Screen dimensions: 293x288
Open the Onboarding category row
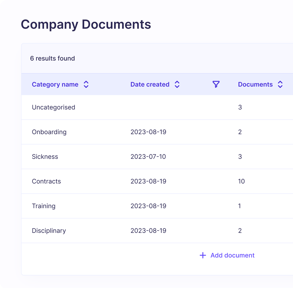pyautogui.click(x=49, y=132)
